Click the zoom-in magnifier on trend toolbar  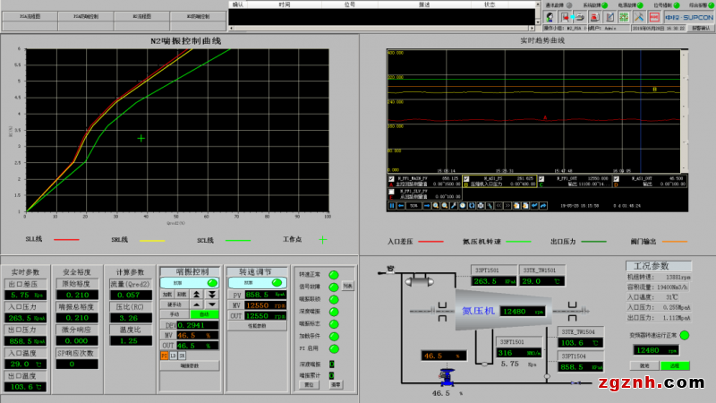[x=436, y=206]
